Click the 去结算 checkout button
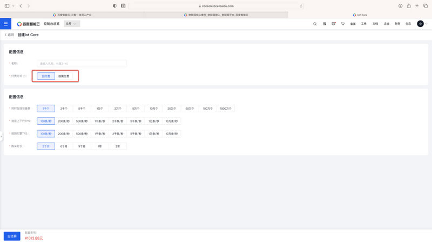The width and height of the screenshot is (432, 243). pyautogui.click(x=12, y=236)
